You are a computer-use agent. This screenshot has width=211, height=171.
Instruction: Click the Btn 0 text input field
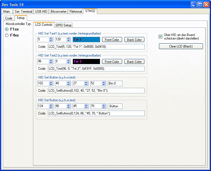(115, 83)
